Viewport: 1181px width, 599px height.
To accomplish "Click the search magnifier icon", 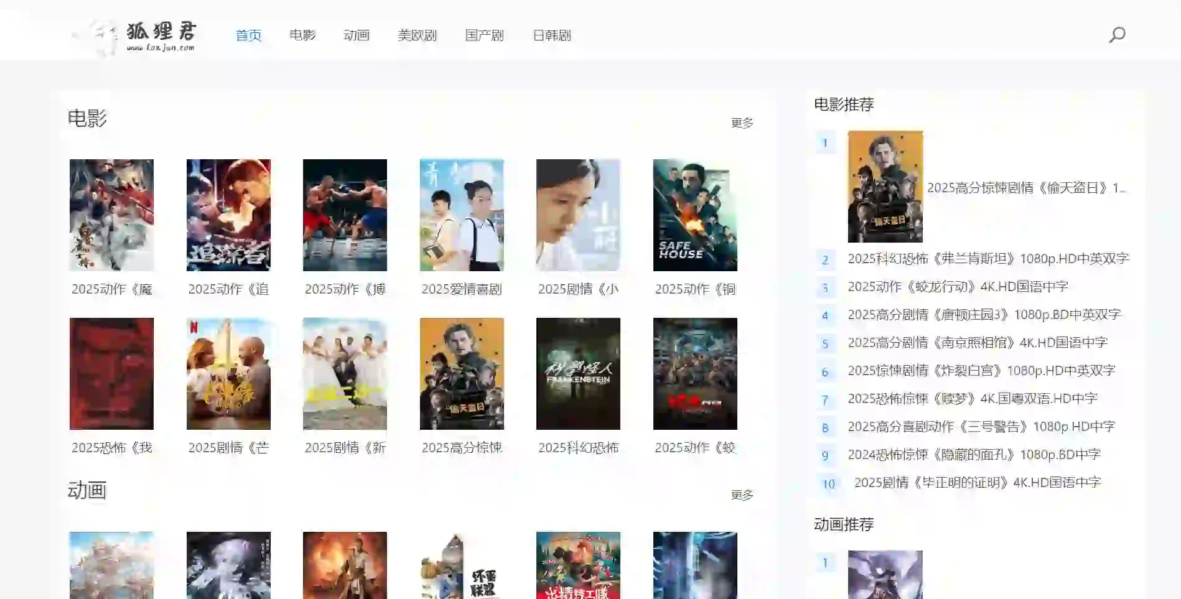I will point(1116,35).
